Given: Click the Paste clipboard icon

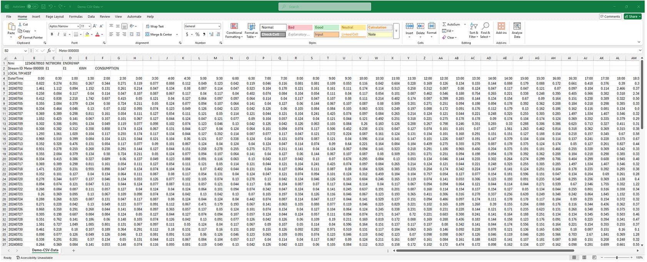Looking at the screenshot, I should point(11,26).
